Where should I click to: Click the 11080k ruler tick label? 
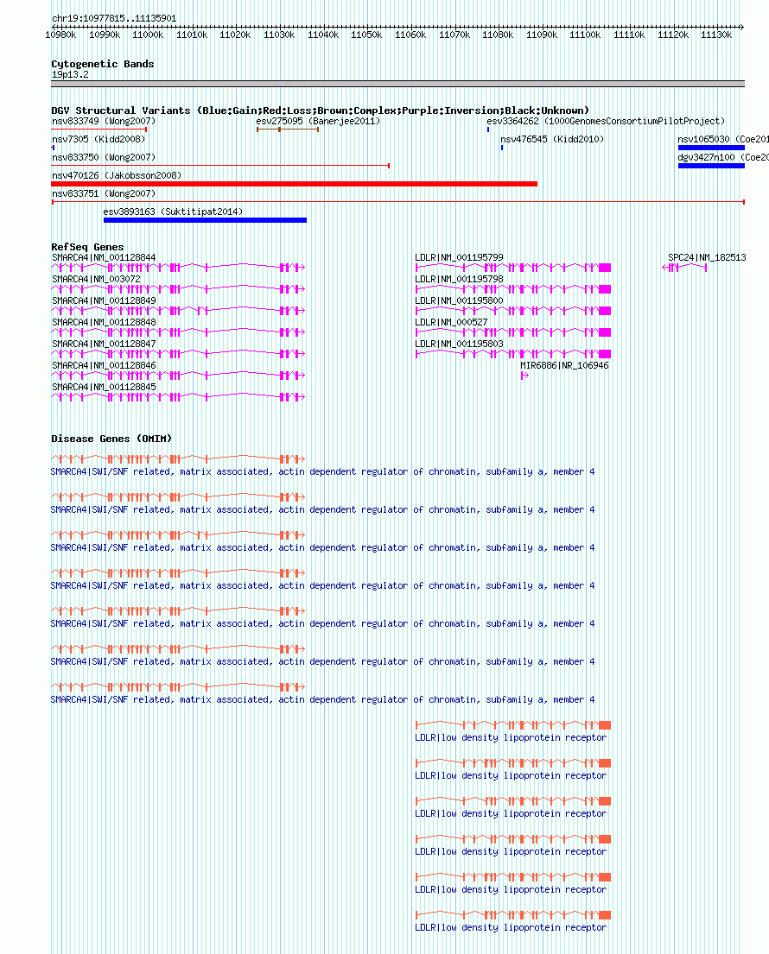[498, 35]
